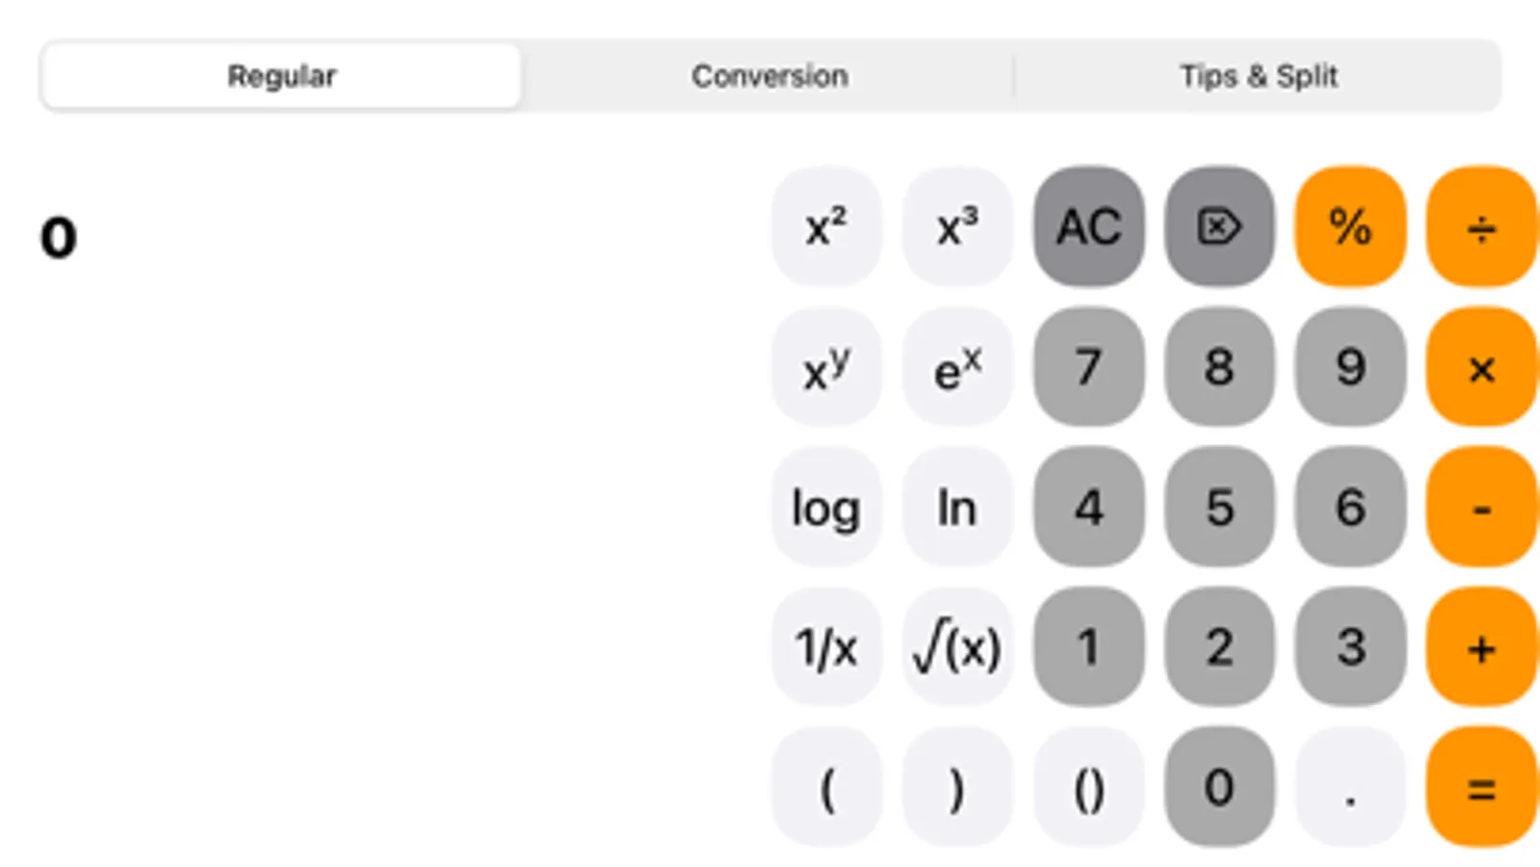1540x867 pixels.
Task: Select the eˣ exponential function
Action: (956, 367)
